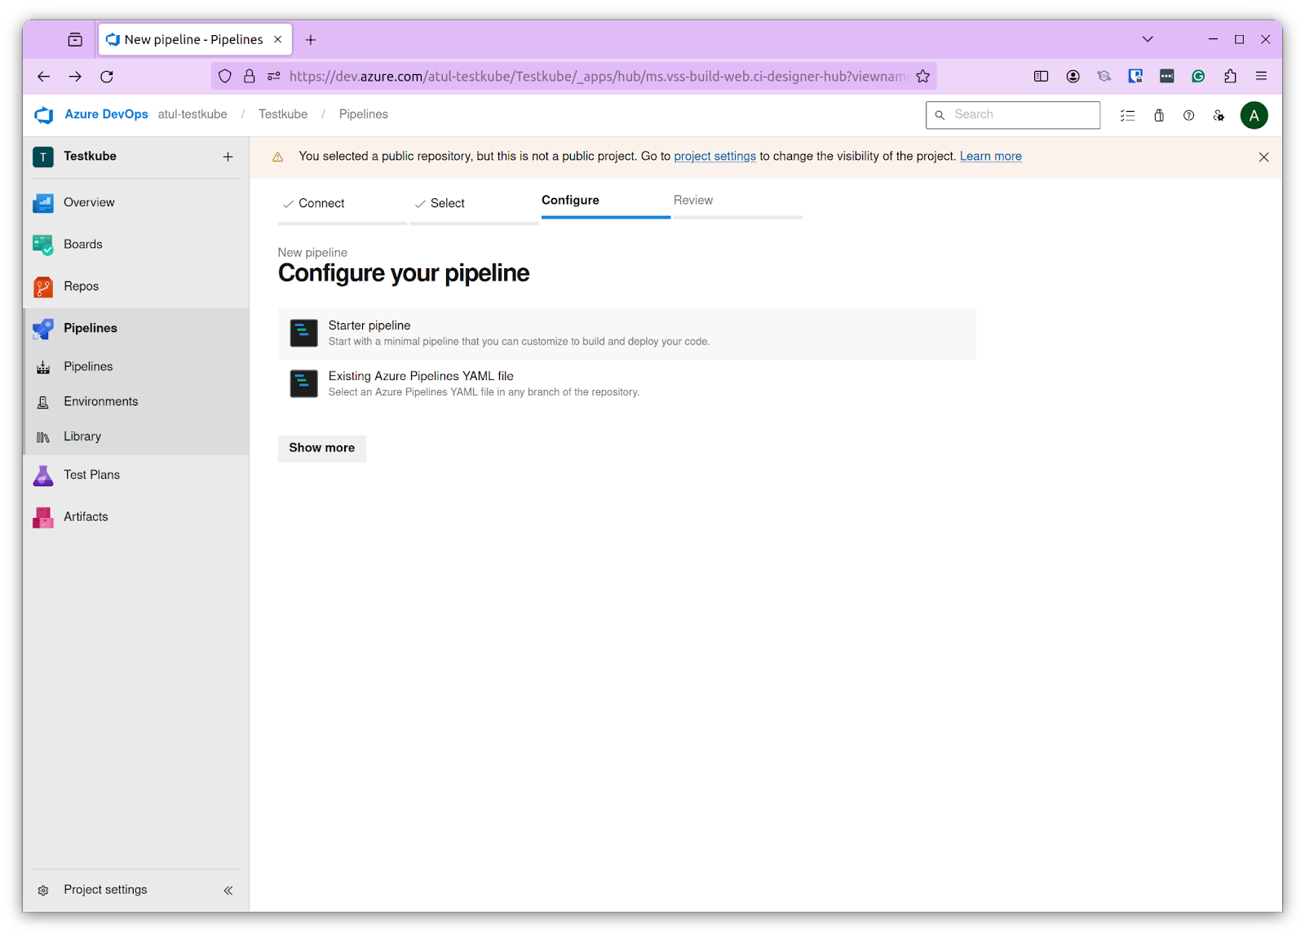The image size is (1305, 937).
Task: Click the Pipelines hub rocket icon
Action: [43, 329]
